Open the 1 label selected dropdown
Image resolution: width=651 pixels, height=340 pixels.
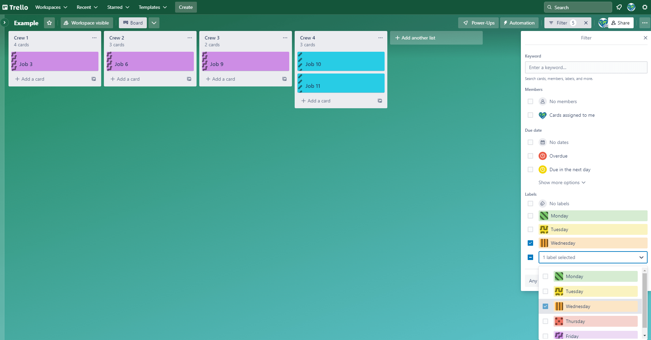(x=592, y=257)
